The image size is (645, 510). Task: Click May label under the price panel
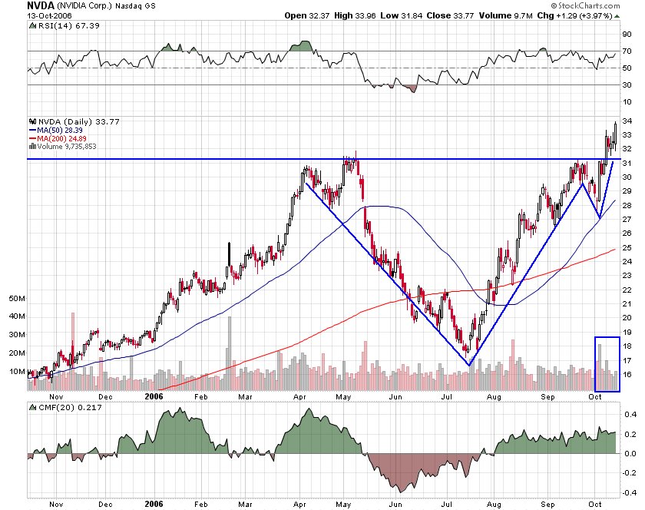(343, 397)
